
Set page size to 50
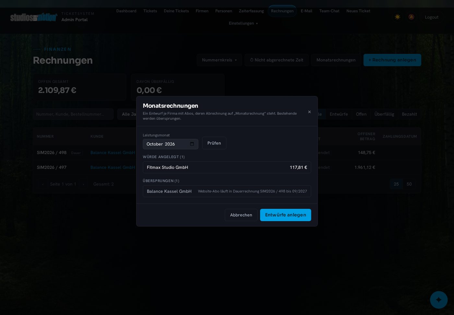[x=409, y=184]
